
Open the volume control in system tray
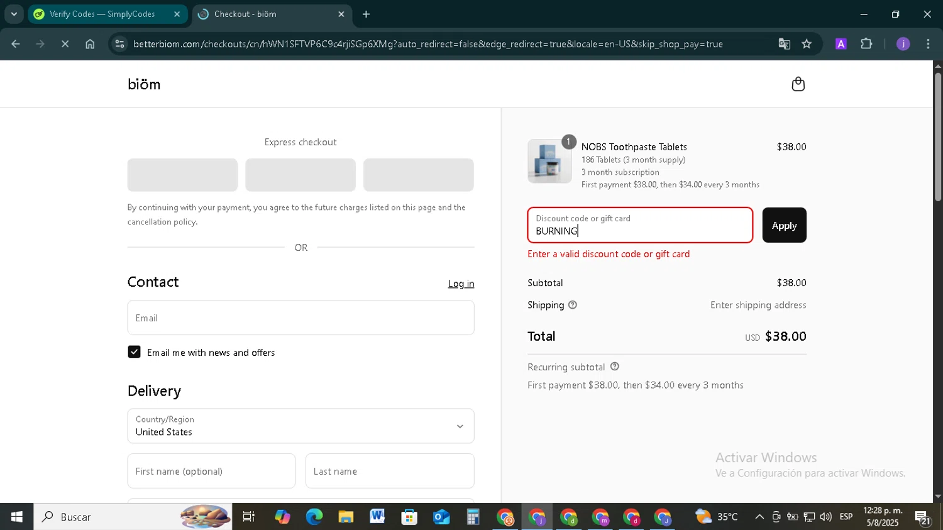[826, 517]
